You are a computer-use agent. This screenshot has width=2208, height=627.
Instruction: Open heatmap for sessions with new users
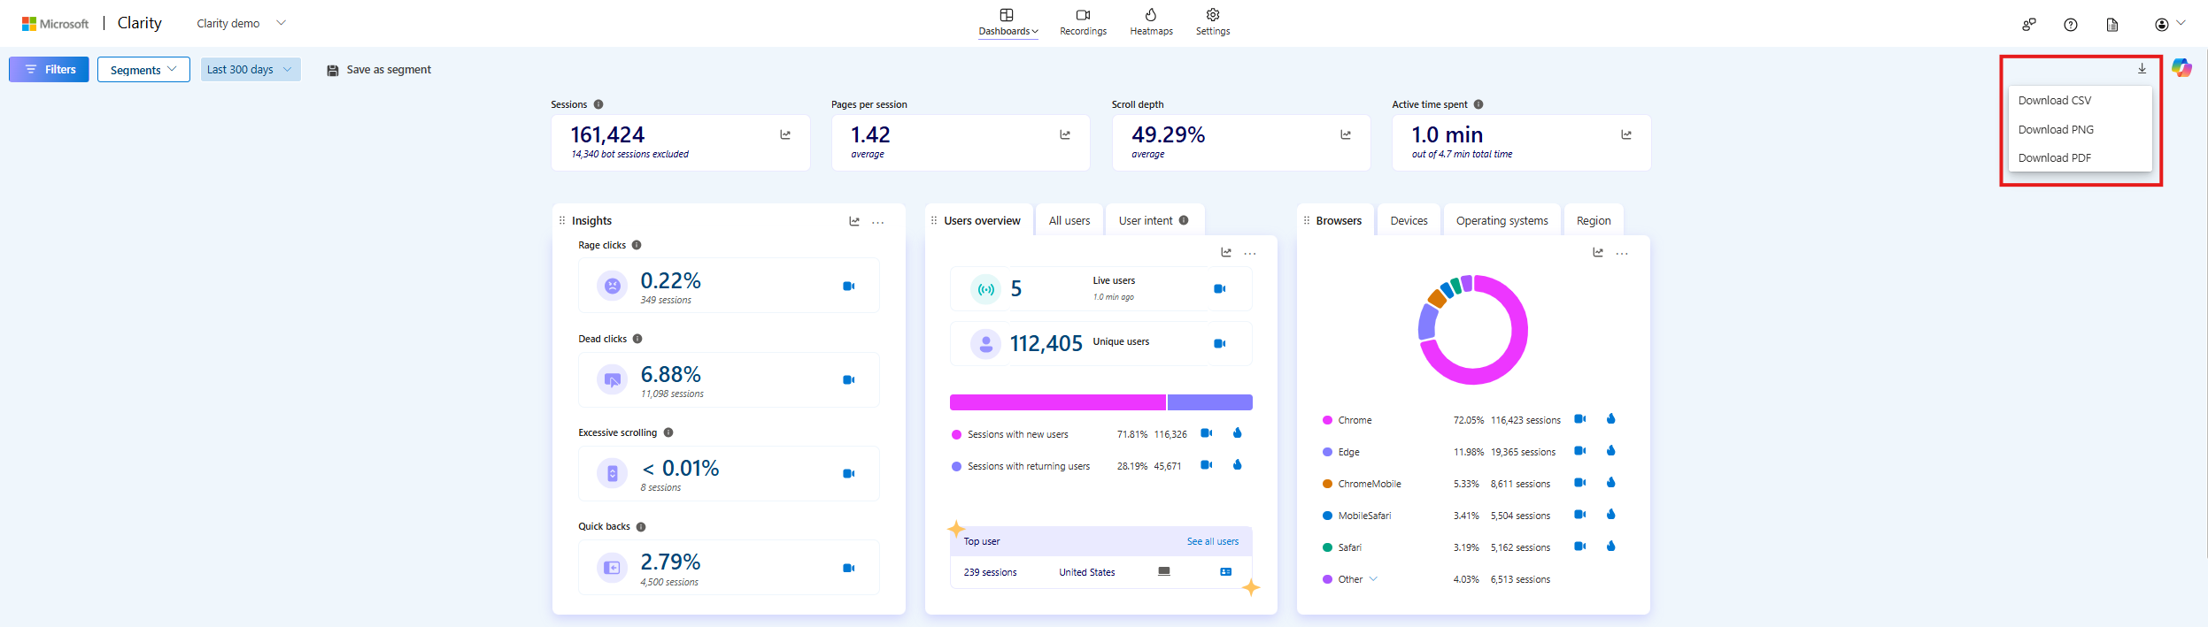tap(1238, 432)
